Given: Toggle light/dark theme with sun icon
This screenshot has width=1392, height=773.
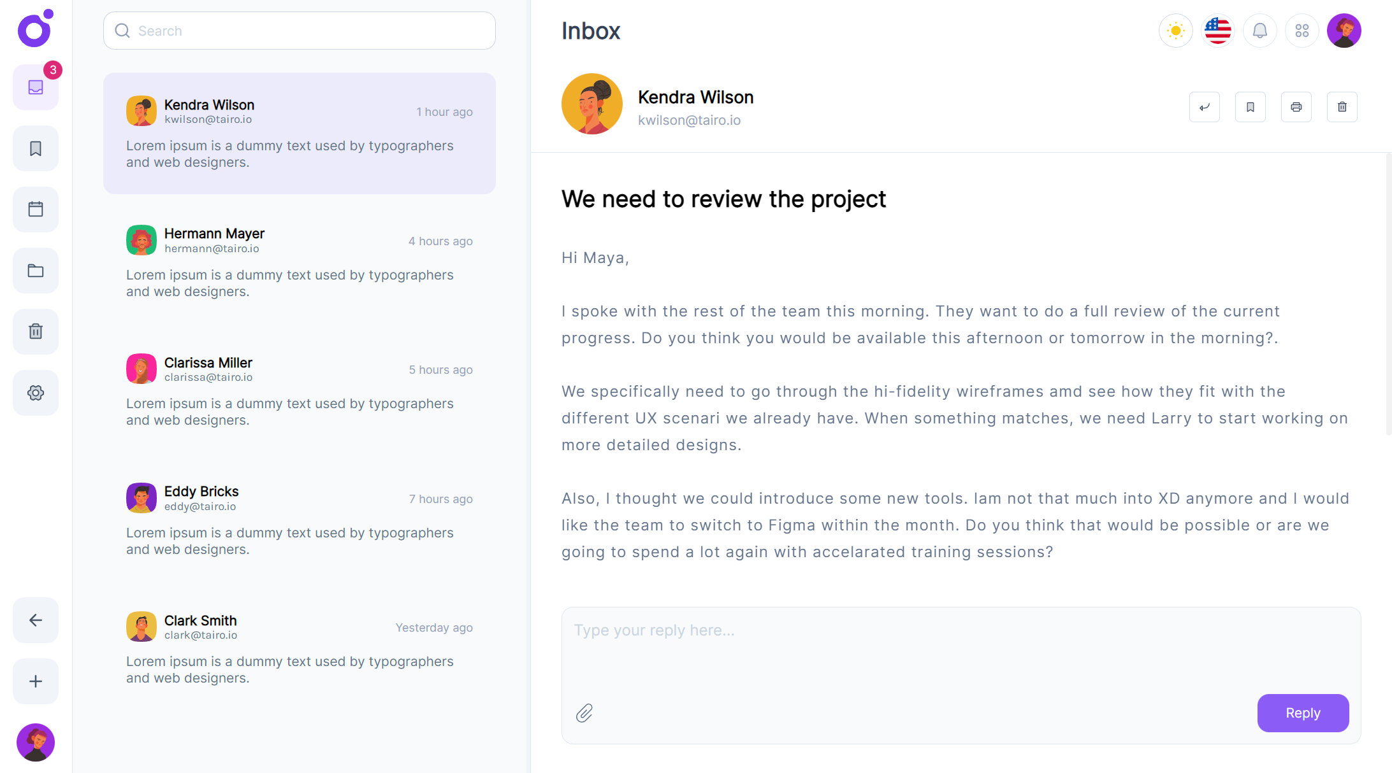Looking at the screenshot, I should point(1175,30).
